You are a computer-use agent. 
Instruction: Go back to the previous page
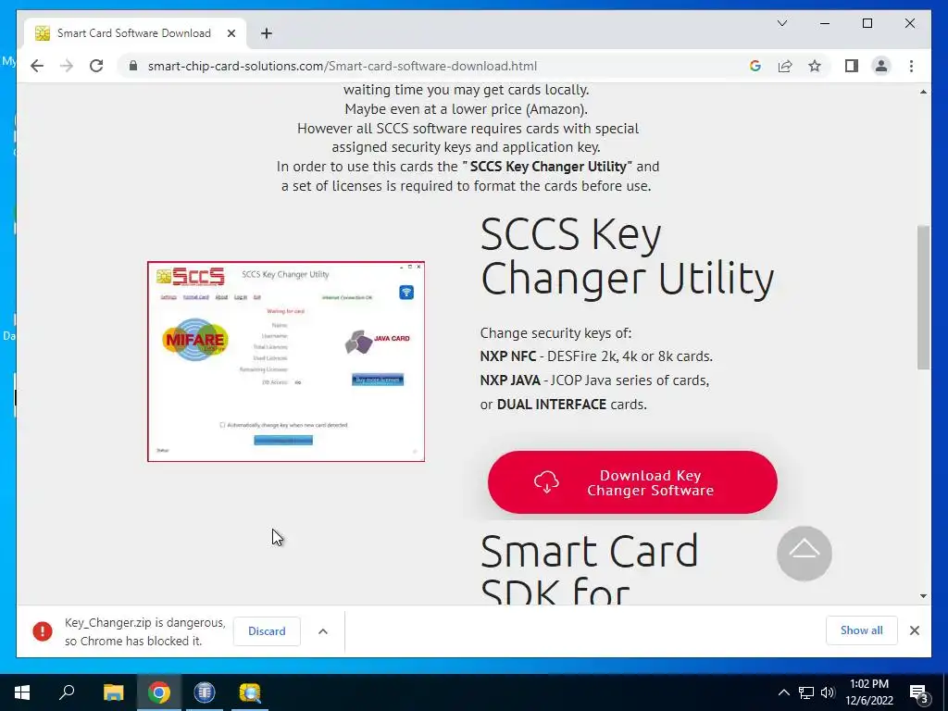point(37,66)
